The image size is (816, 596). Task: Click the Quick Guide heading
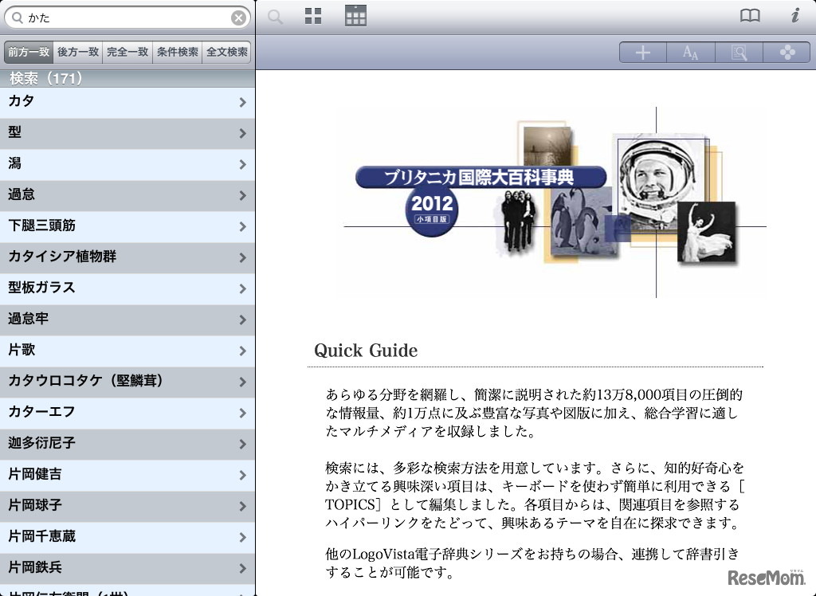tap(366, 351)
